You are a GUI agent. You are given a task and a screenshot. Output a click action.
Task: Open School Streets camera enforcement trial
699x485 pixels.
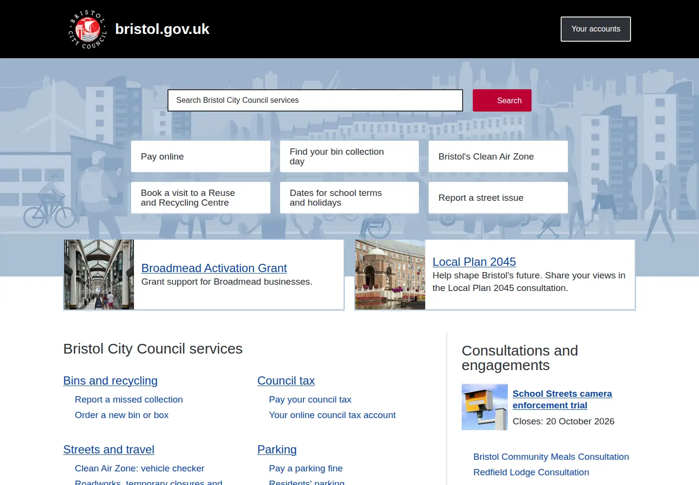coord(562,400)
